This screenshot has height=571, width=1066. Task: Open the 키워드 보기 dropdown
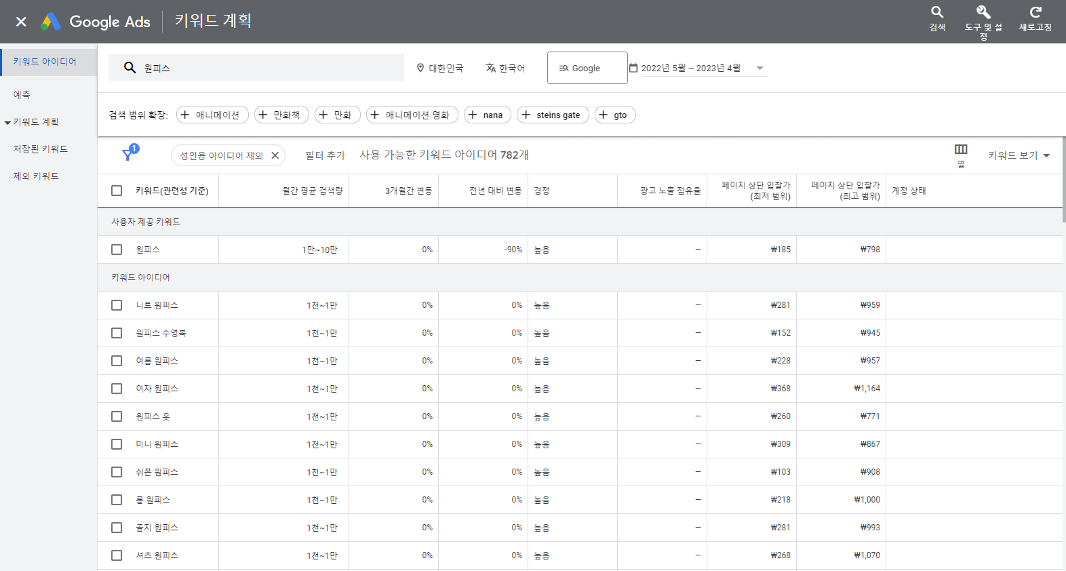(1019, 155)
